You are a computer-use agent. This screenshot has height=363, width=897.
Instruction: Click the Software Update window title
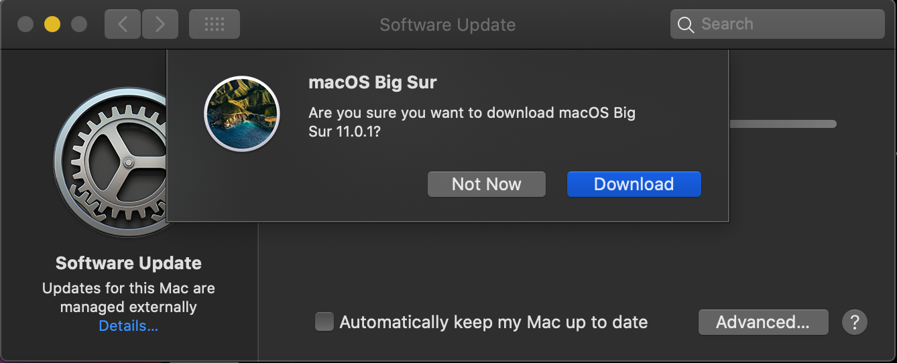[x=447, y=25]
